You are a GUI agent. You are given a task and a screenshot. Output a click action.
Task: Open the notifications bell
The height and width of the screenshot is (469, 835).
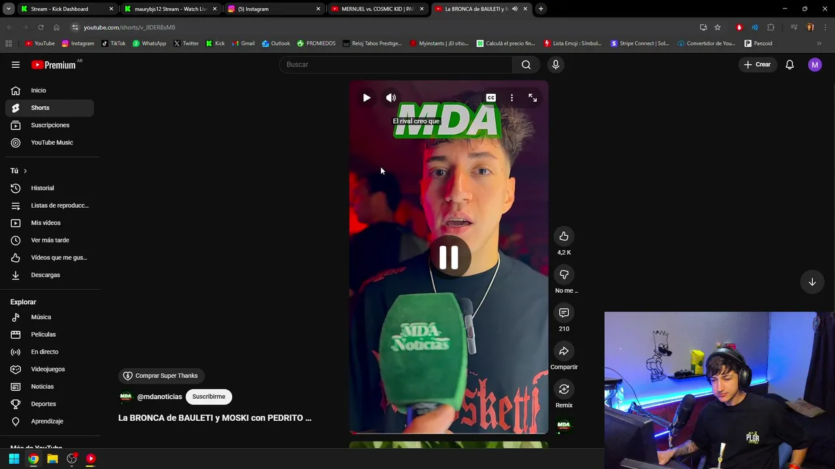789,64
